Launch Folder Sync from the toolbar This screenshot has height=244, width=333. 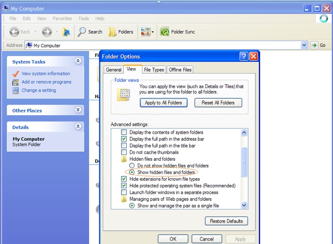[x=177, y=32]
